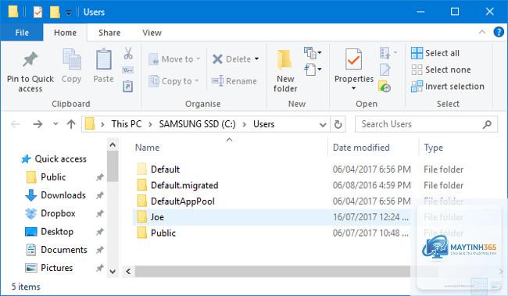
Task: Click the Rename button
Action: [x=234, y=81]
